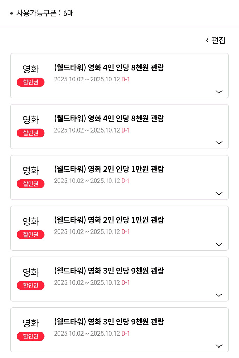Click the 할인권 badge on the first coupon
This screenshot has width=239, height=358.
tap(31, 82)
